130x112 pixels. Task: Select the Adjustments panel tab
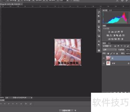point(104,26)
